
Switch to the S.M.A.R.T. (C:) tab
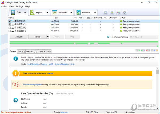click(x=45, y=52)
